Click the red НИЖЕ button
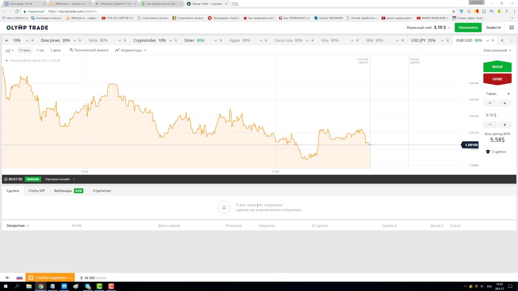This screenshot has width=518, height=291. click(497, 79)
